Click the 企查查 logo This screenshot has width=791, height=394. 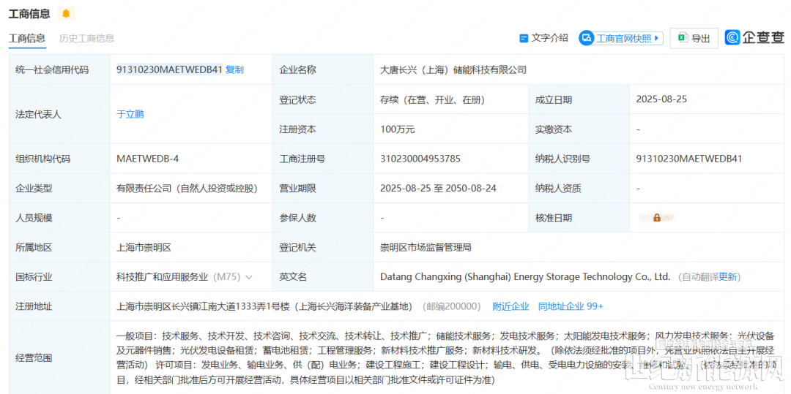pos(754,37)
